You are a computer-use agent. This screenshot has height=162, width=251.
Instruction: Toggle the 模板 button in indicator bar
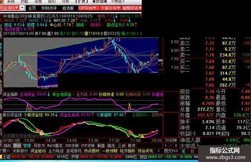click(x=17, y=146)
